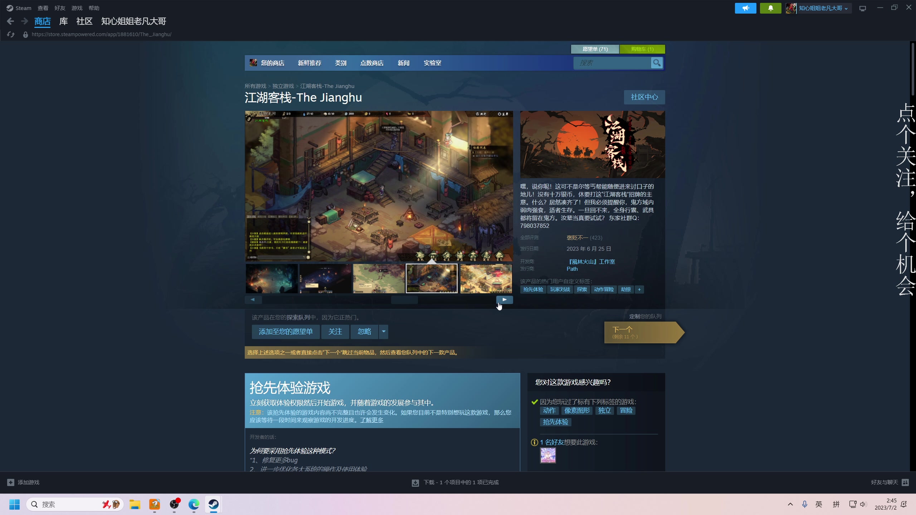Select the third pale map screenshot thumbnail
The image size is (916, 515).
click(379, 279)
